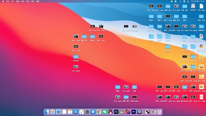
Task: Open the 帮助 menu
Action: pos(38,1)
